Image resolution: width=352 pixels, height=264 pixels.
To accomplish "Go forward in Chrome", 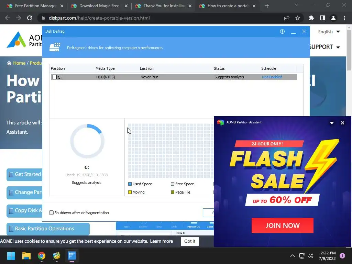I will (x=19, y=18).
